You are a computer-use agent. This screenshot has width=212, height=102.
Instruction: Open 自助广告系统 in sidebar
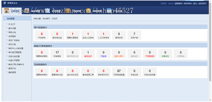click(x=14, y=41)
